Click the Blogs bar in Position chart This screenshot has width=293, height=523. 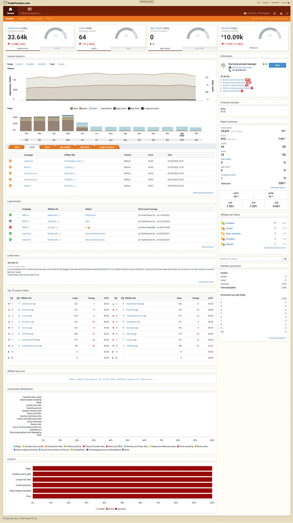[122, 468]
